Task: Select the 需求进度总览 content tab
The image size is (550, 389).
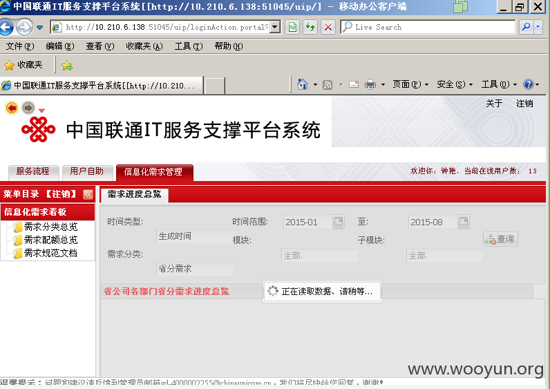Action: pos(134,195)
